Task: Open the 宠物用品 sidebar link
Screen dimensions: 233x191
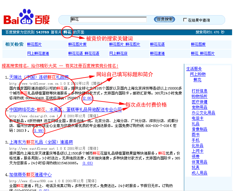Action: 199,107
